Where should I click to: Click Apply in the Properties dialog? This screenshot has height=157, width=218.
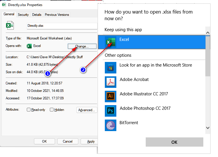click(x=89, y=141)
